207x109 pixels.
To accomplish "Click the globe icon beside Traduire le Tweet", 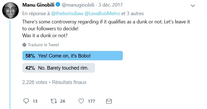I will click(24, 45).
